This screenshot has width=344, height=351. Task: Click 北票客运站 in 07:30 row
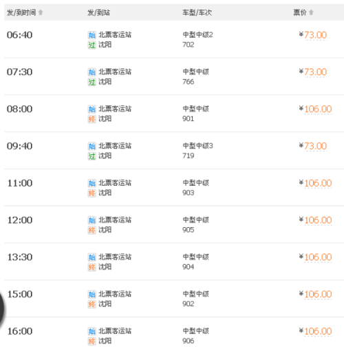tap(115, 72)
